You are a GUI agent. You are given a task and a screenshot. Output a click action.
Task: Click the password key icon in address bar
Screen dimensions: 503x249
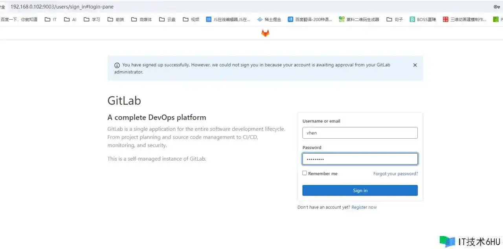[497, 7]
